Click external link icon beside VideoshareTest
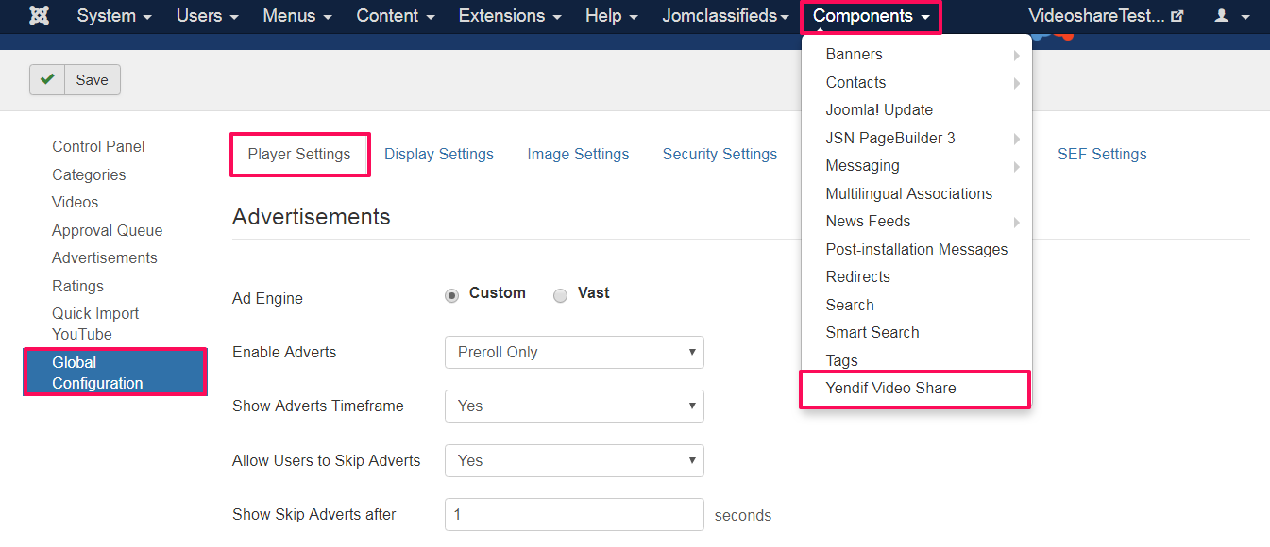 tap(1177, 16)
